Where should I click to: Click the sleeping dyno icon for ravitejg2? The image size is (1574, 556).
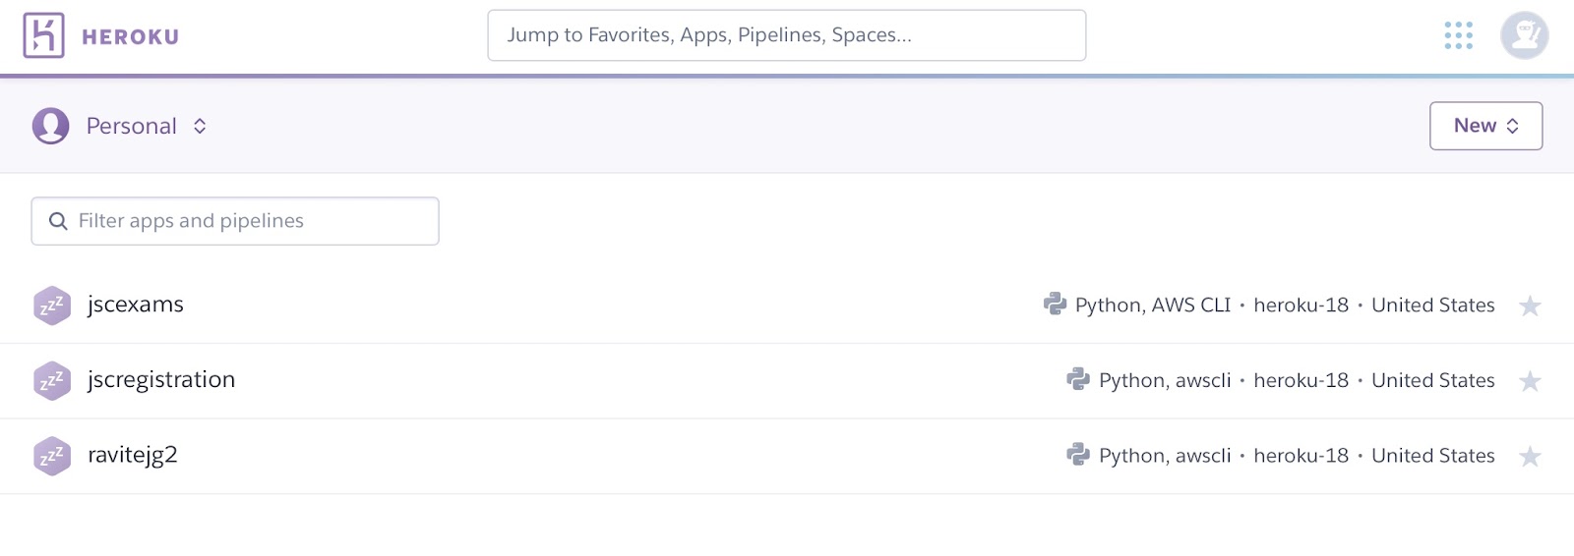click(x=51, y=456)
